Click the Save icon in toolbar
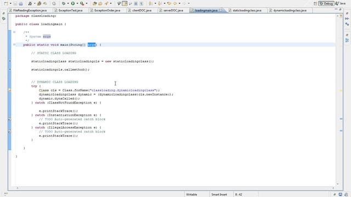 point(15,3)
